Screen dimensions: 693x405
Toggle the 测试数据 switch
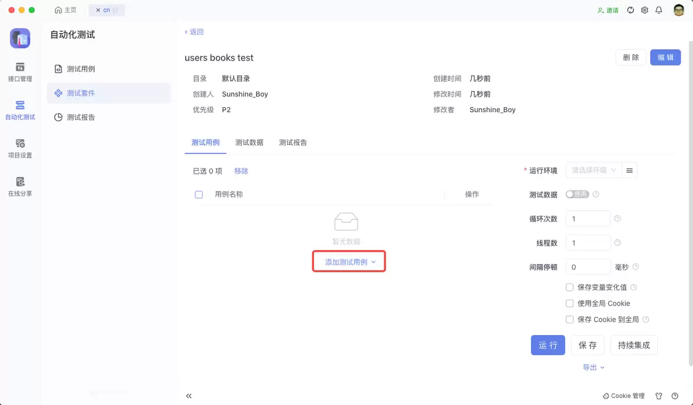click(x=577, y=194)
